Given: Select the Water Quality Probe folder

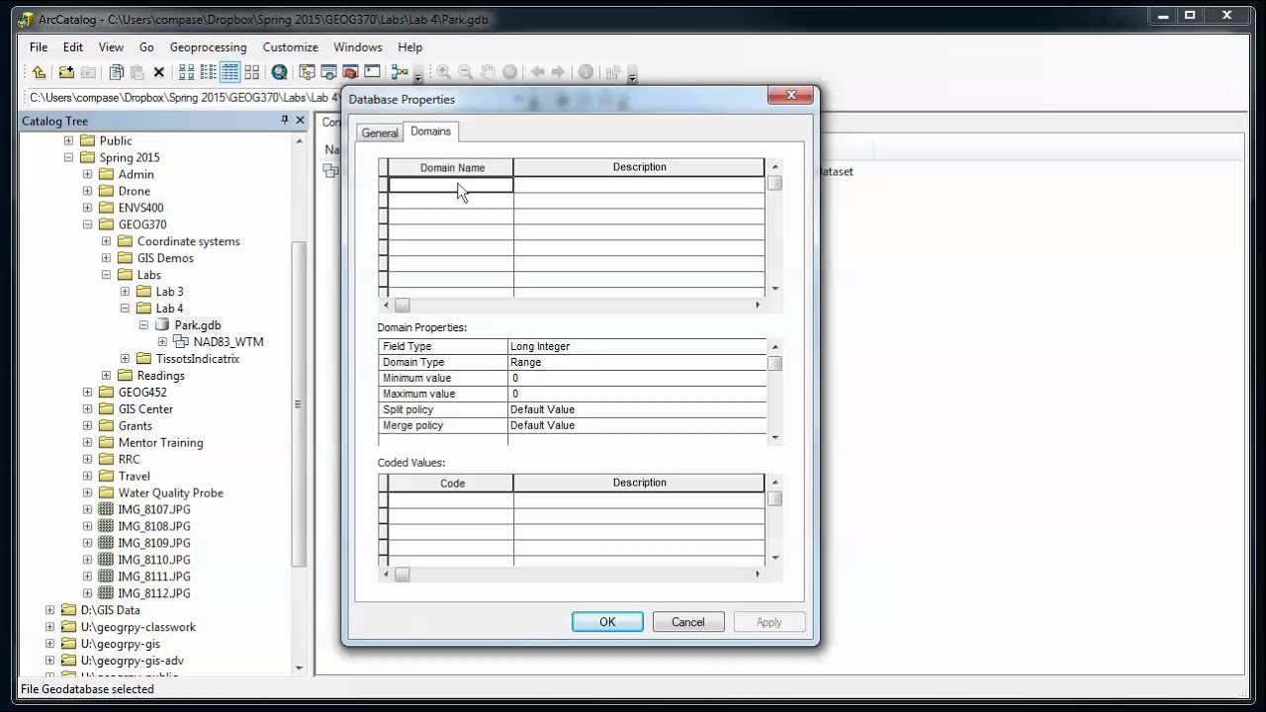Looking at the screenshot, I should pyautogui.click(x=170, y=492).
